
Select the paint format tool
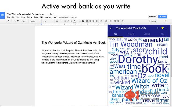(18, 21)
